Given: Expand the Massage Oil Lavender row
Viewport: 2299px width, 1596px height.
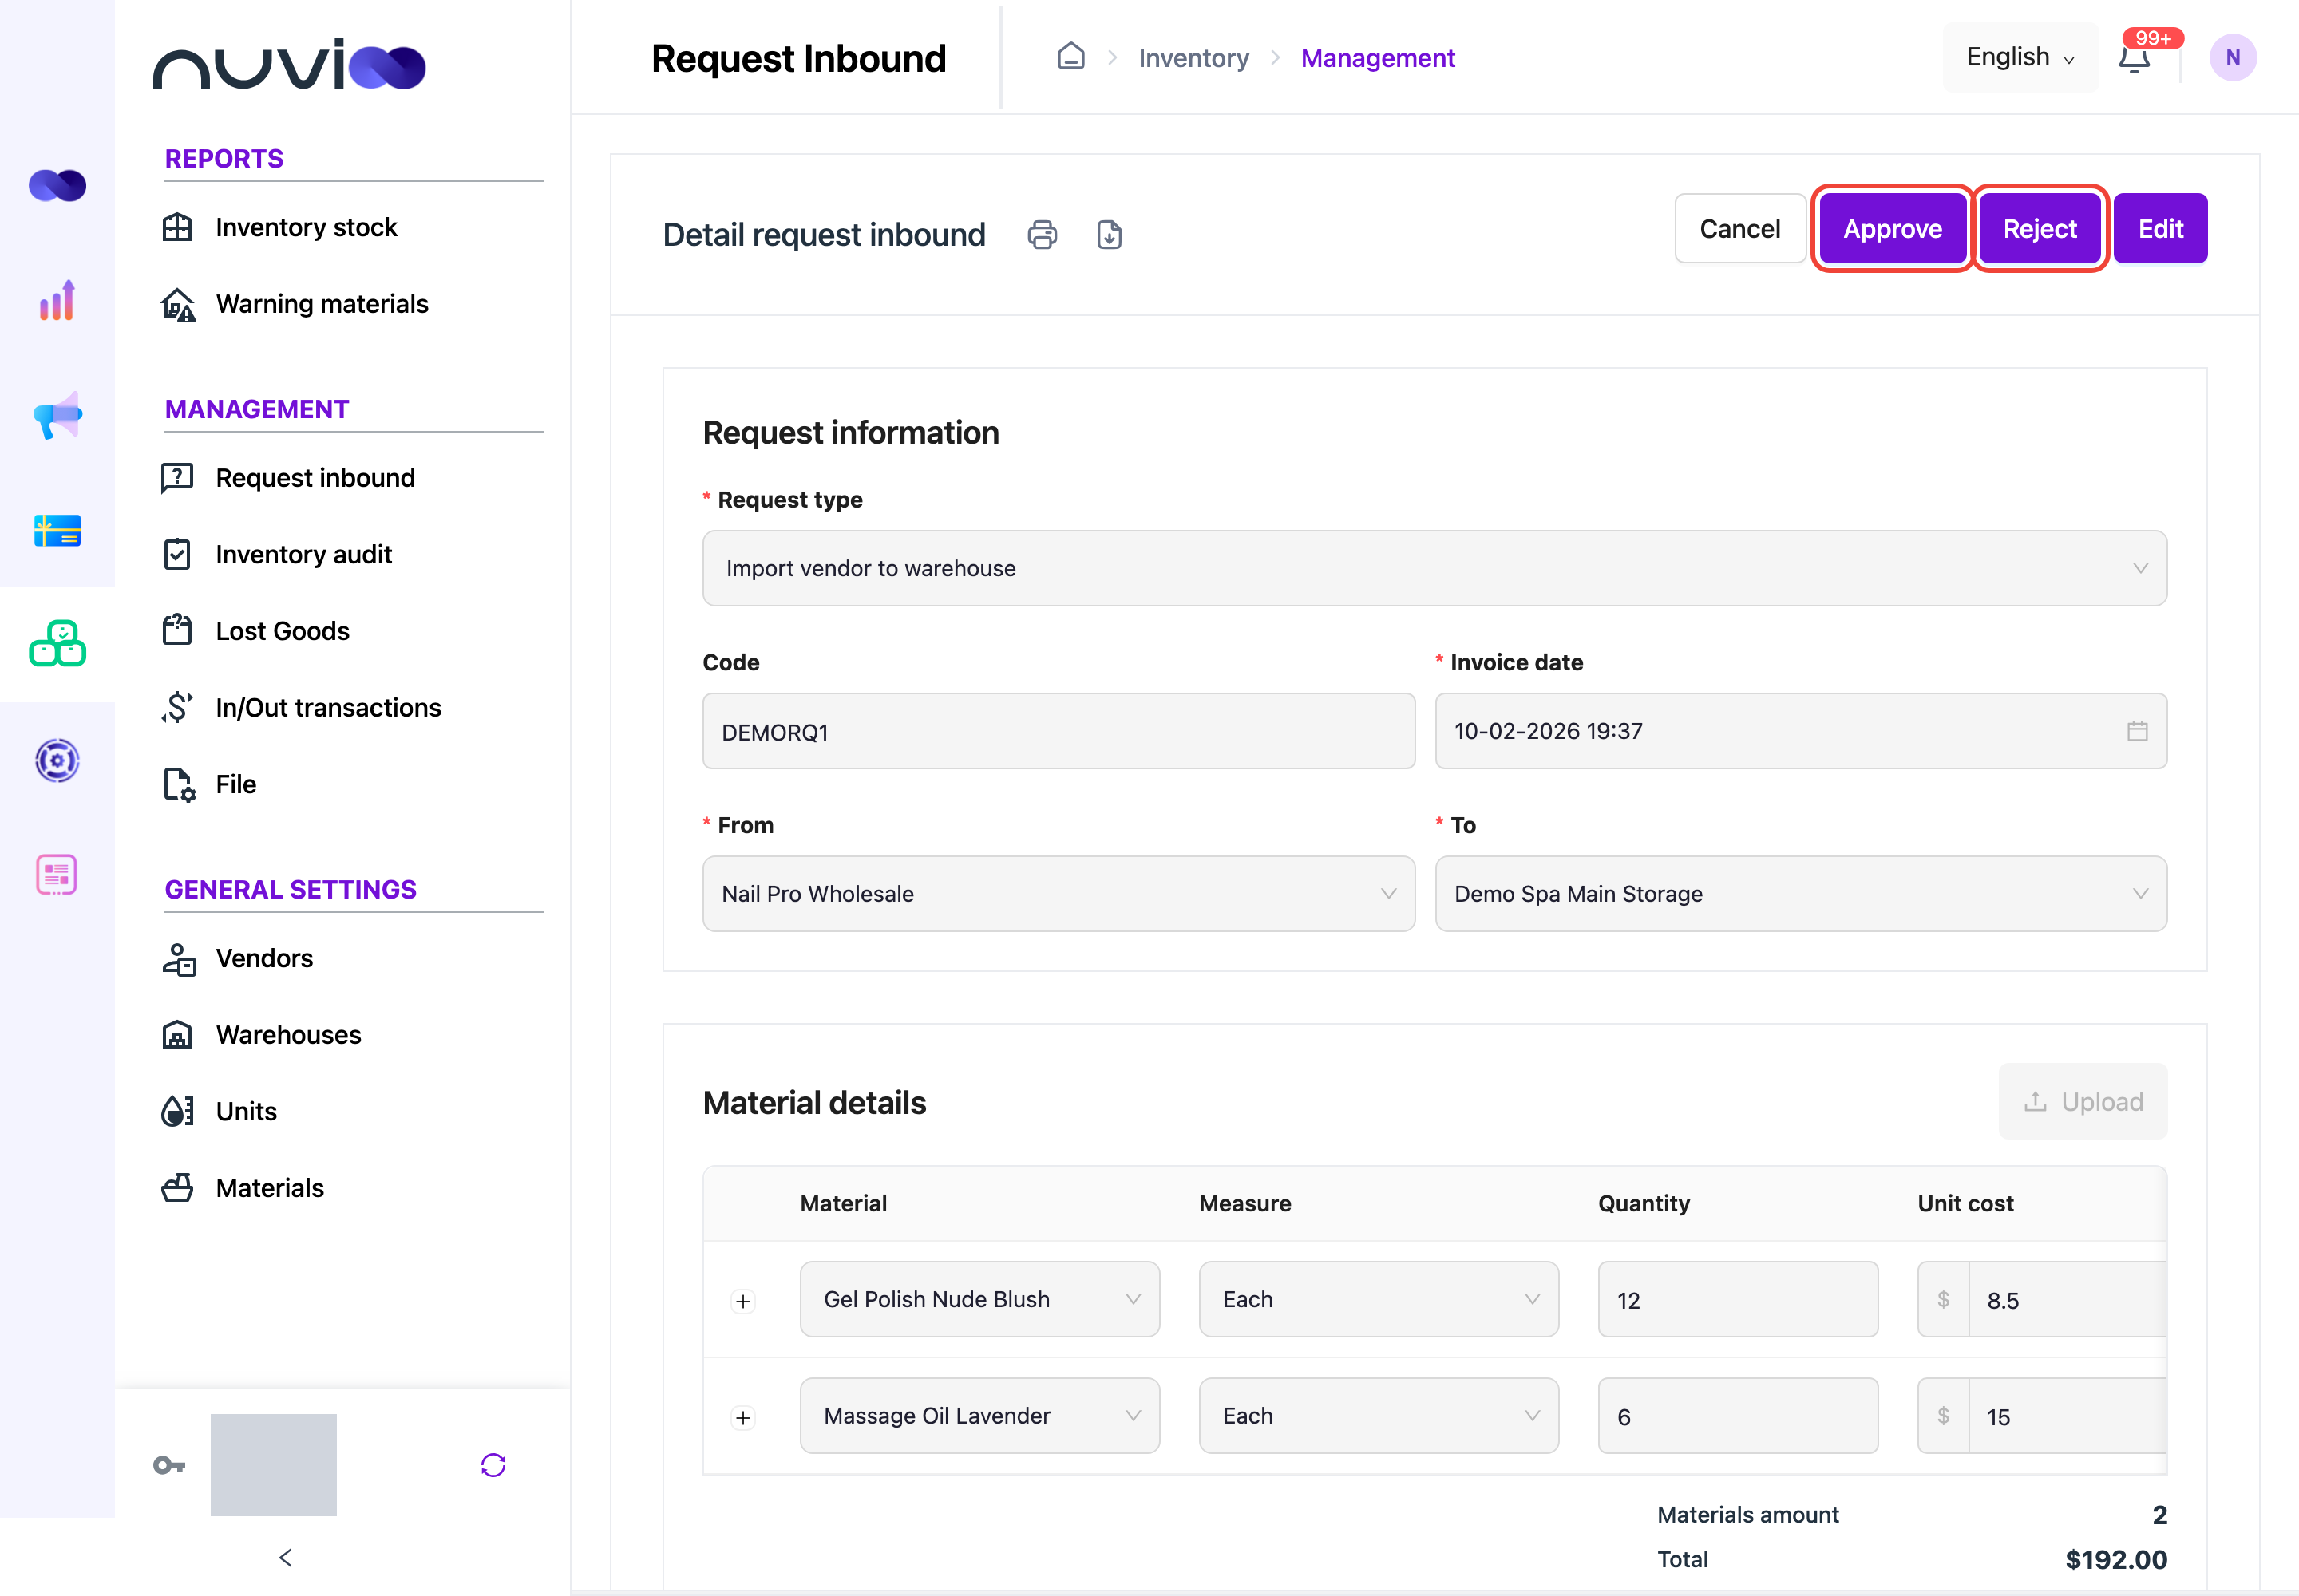Looking at the screenshot, I should (x=743, y=1418).
